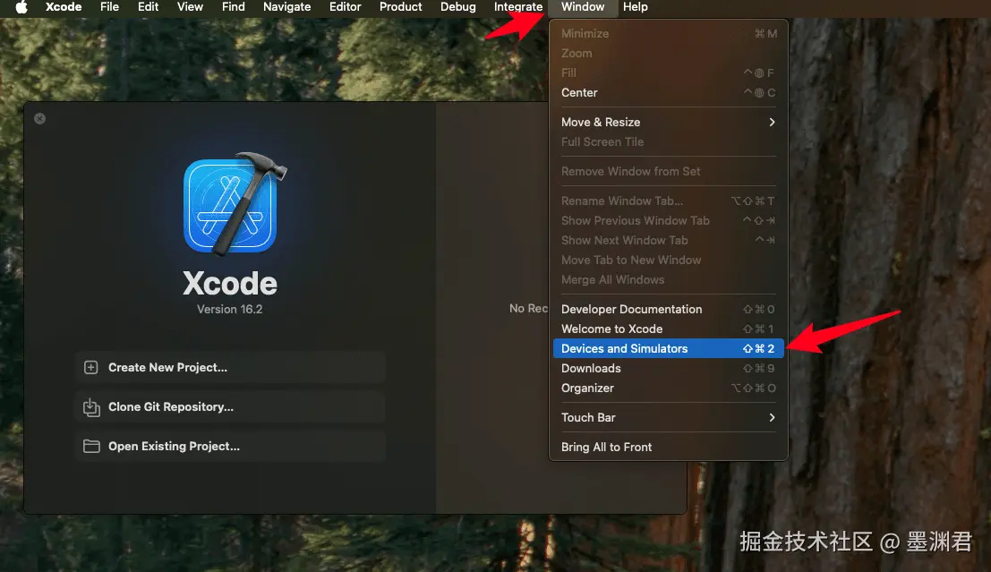Select Clone Git Repository option
Screen dimensions: 991x572
click(230, 407)
